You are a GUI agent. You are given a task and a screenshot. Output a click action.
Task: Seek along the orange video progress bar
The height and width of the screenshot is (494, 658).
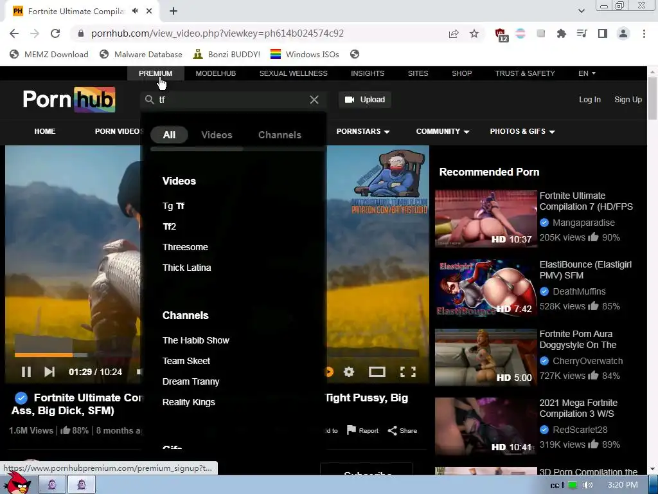44,355
